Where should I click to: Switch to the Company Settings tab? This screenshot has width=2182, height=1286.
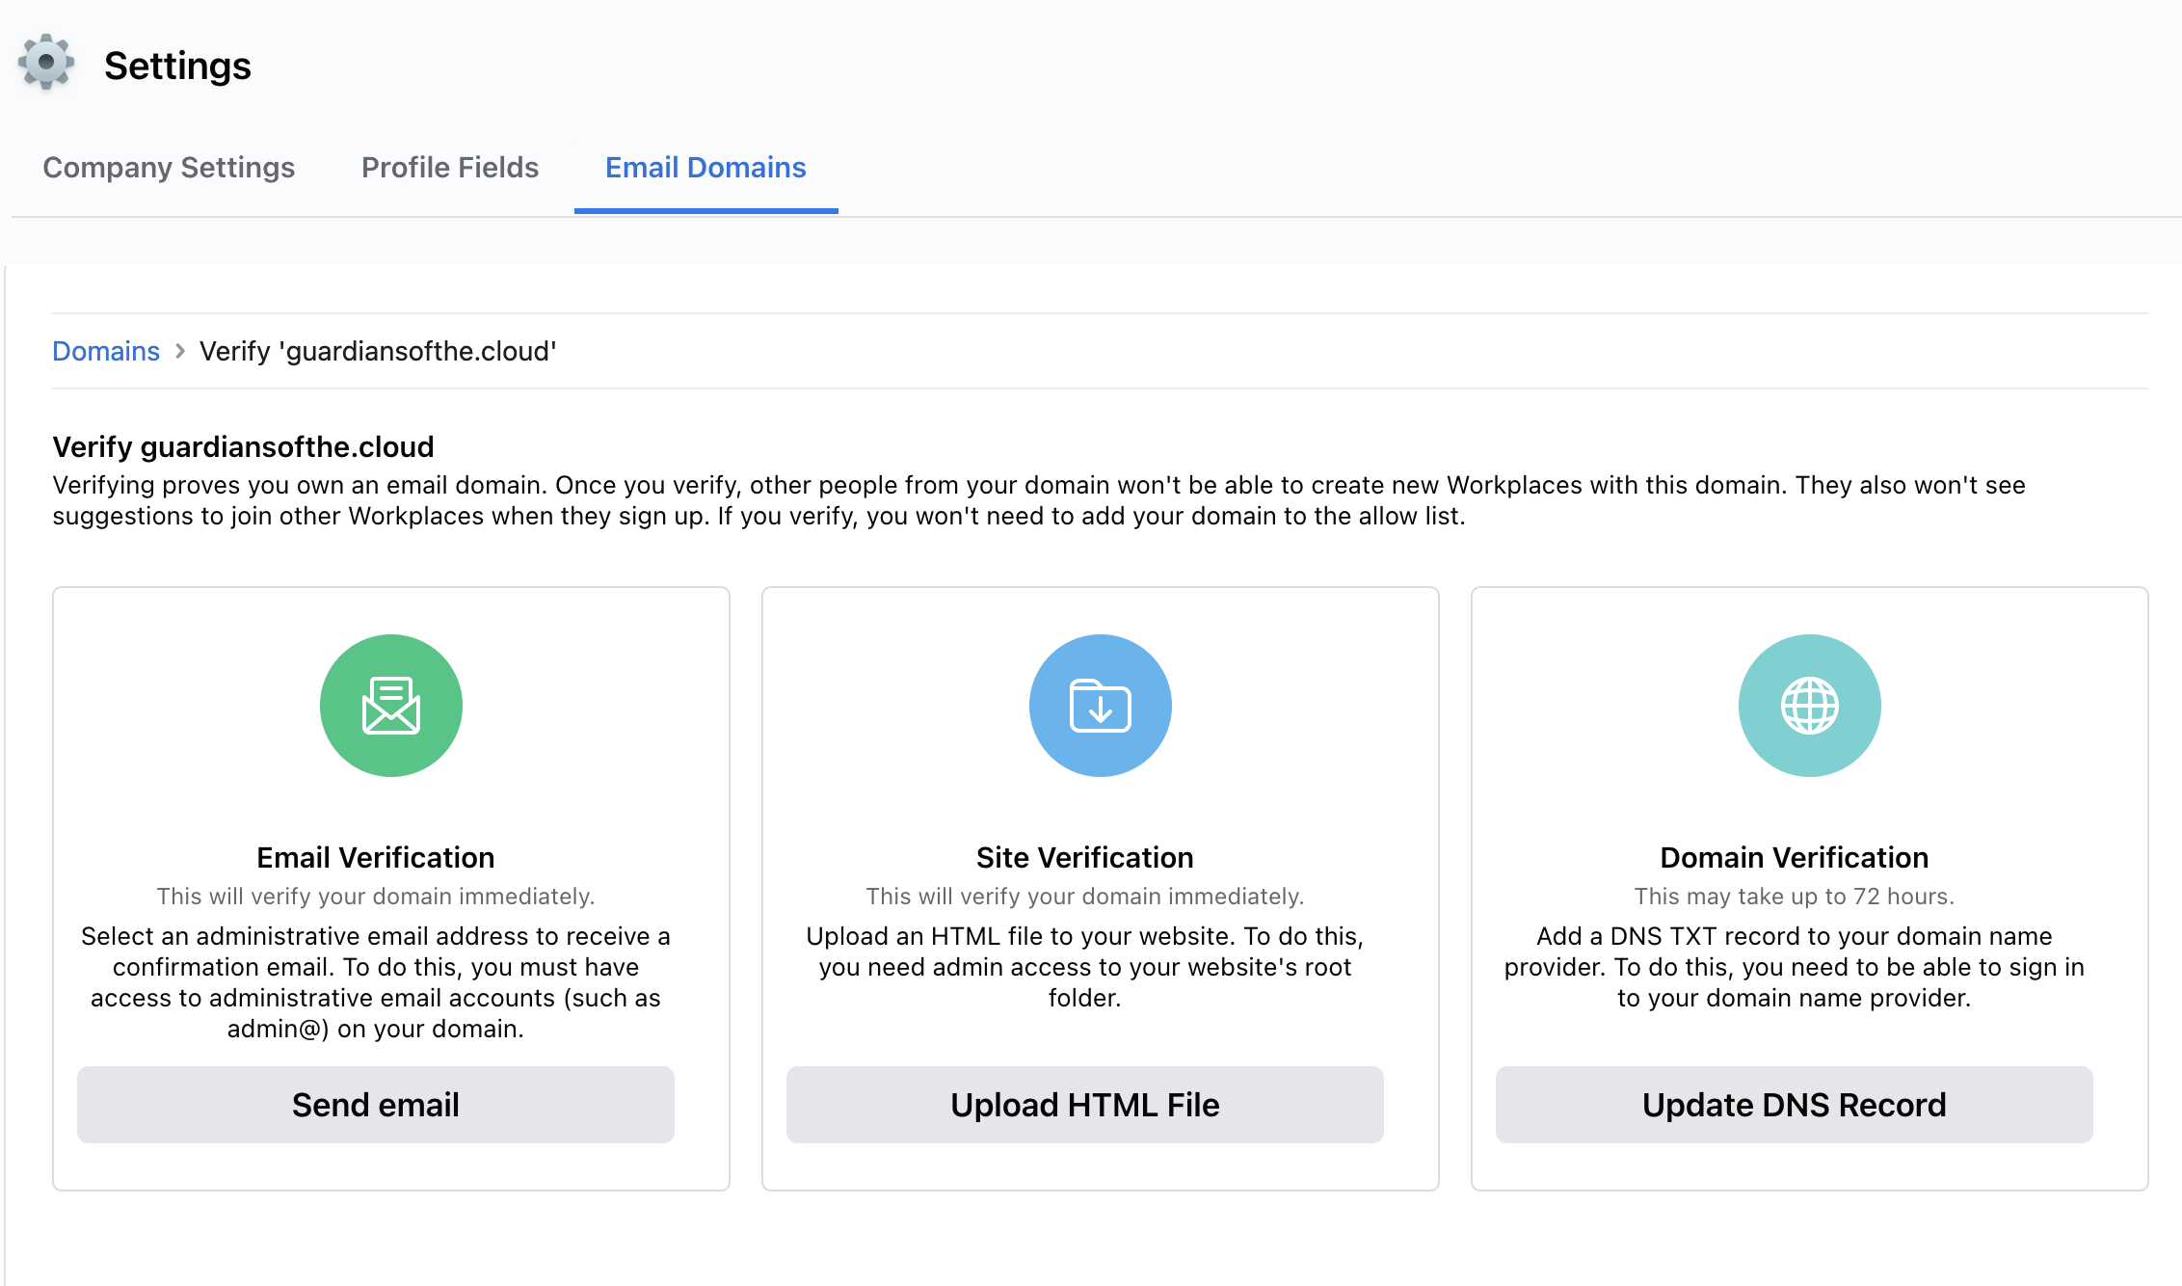(169, 167)
